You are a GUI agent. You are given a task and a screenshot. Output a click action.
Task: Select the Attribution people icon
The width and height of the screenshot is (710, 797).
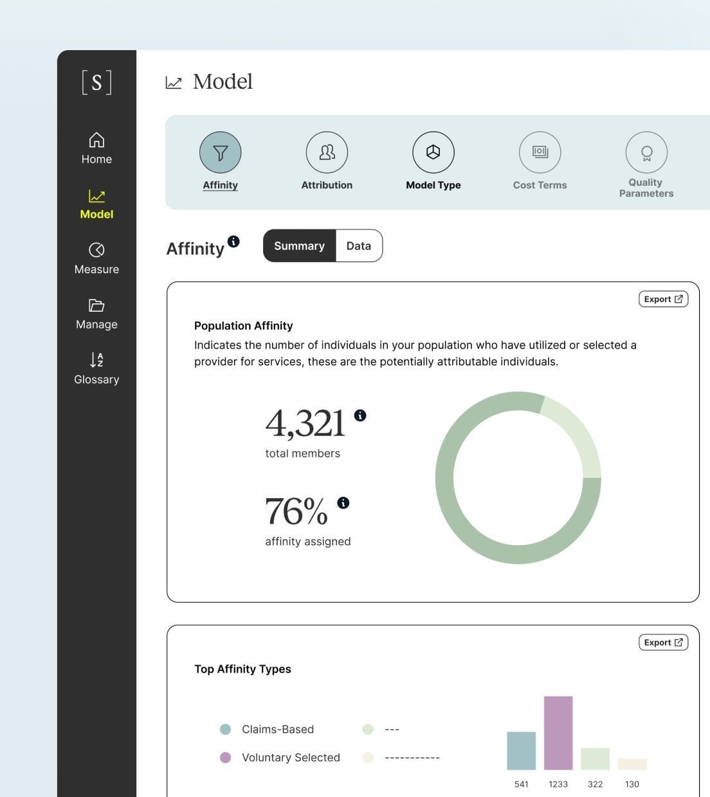(x=327, y=152)
